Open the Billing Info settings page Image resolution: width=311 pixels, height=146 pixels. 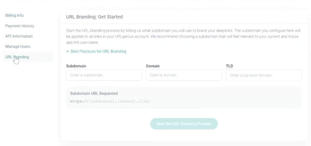point(14,16)
